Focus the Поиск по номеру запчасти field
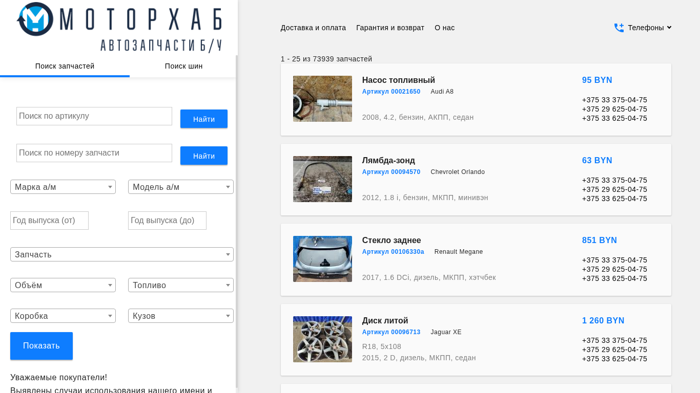 [x=94, y=153]
